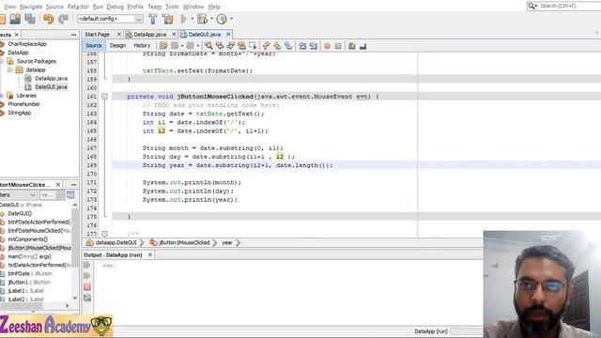601x338 pixels.
Task: Click the year breadcrumb
Action: coord(227,242)
